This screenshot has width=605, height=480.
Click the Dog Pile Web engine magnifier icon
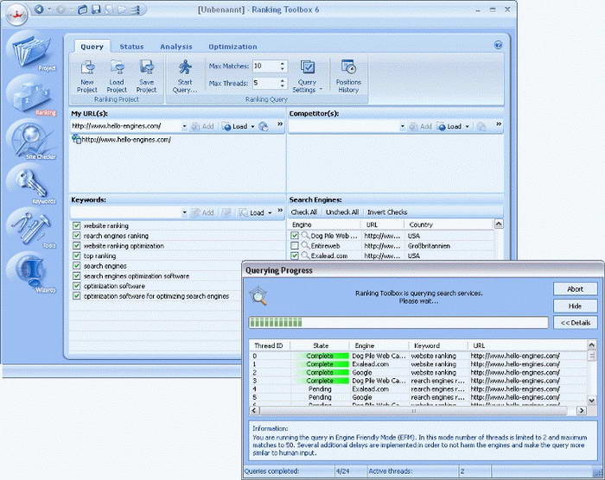[x=305, y=235]
